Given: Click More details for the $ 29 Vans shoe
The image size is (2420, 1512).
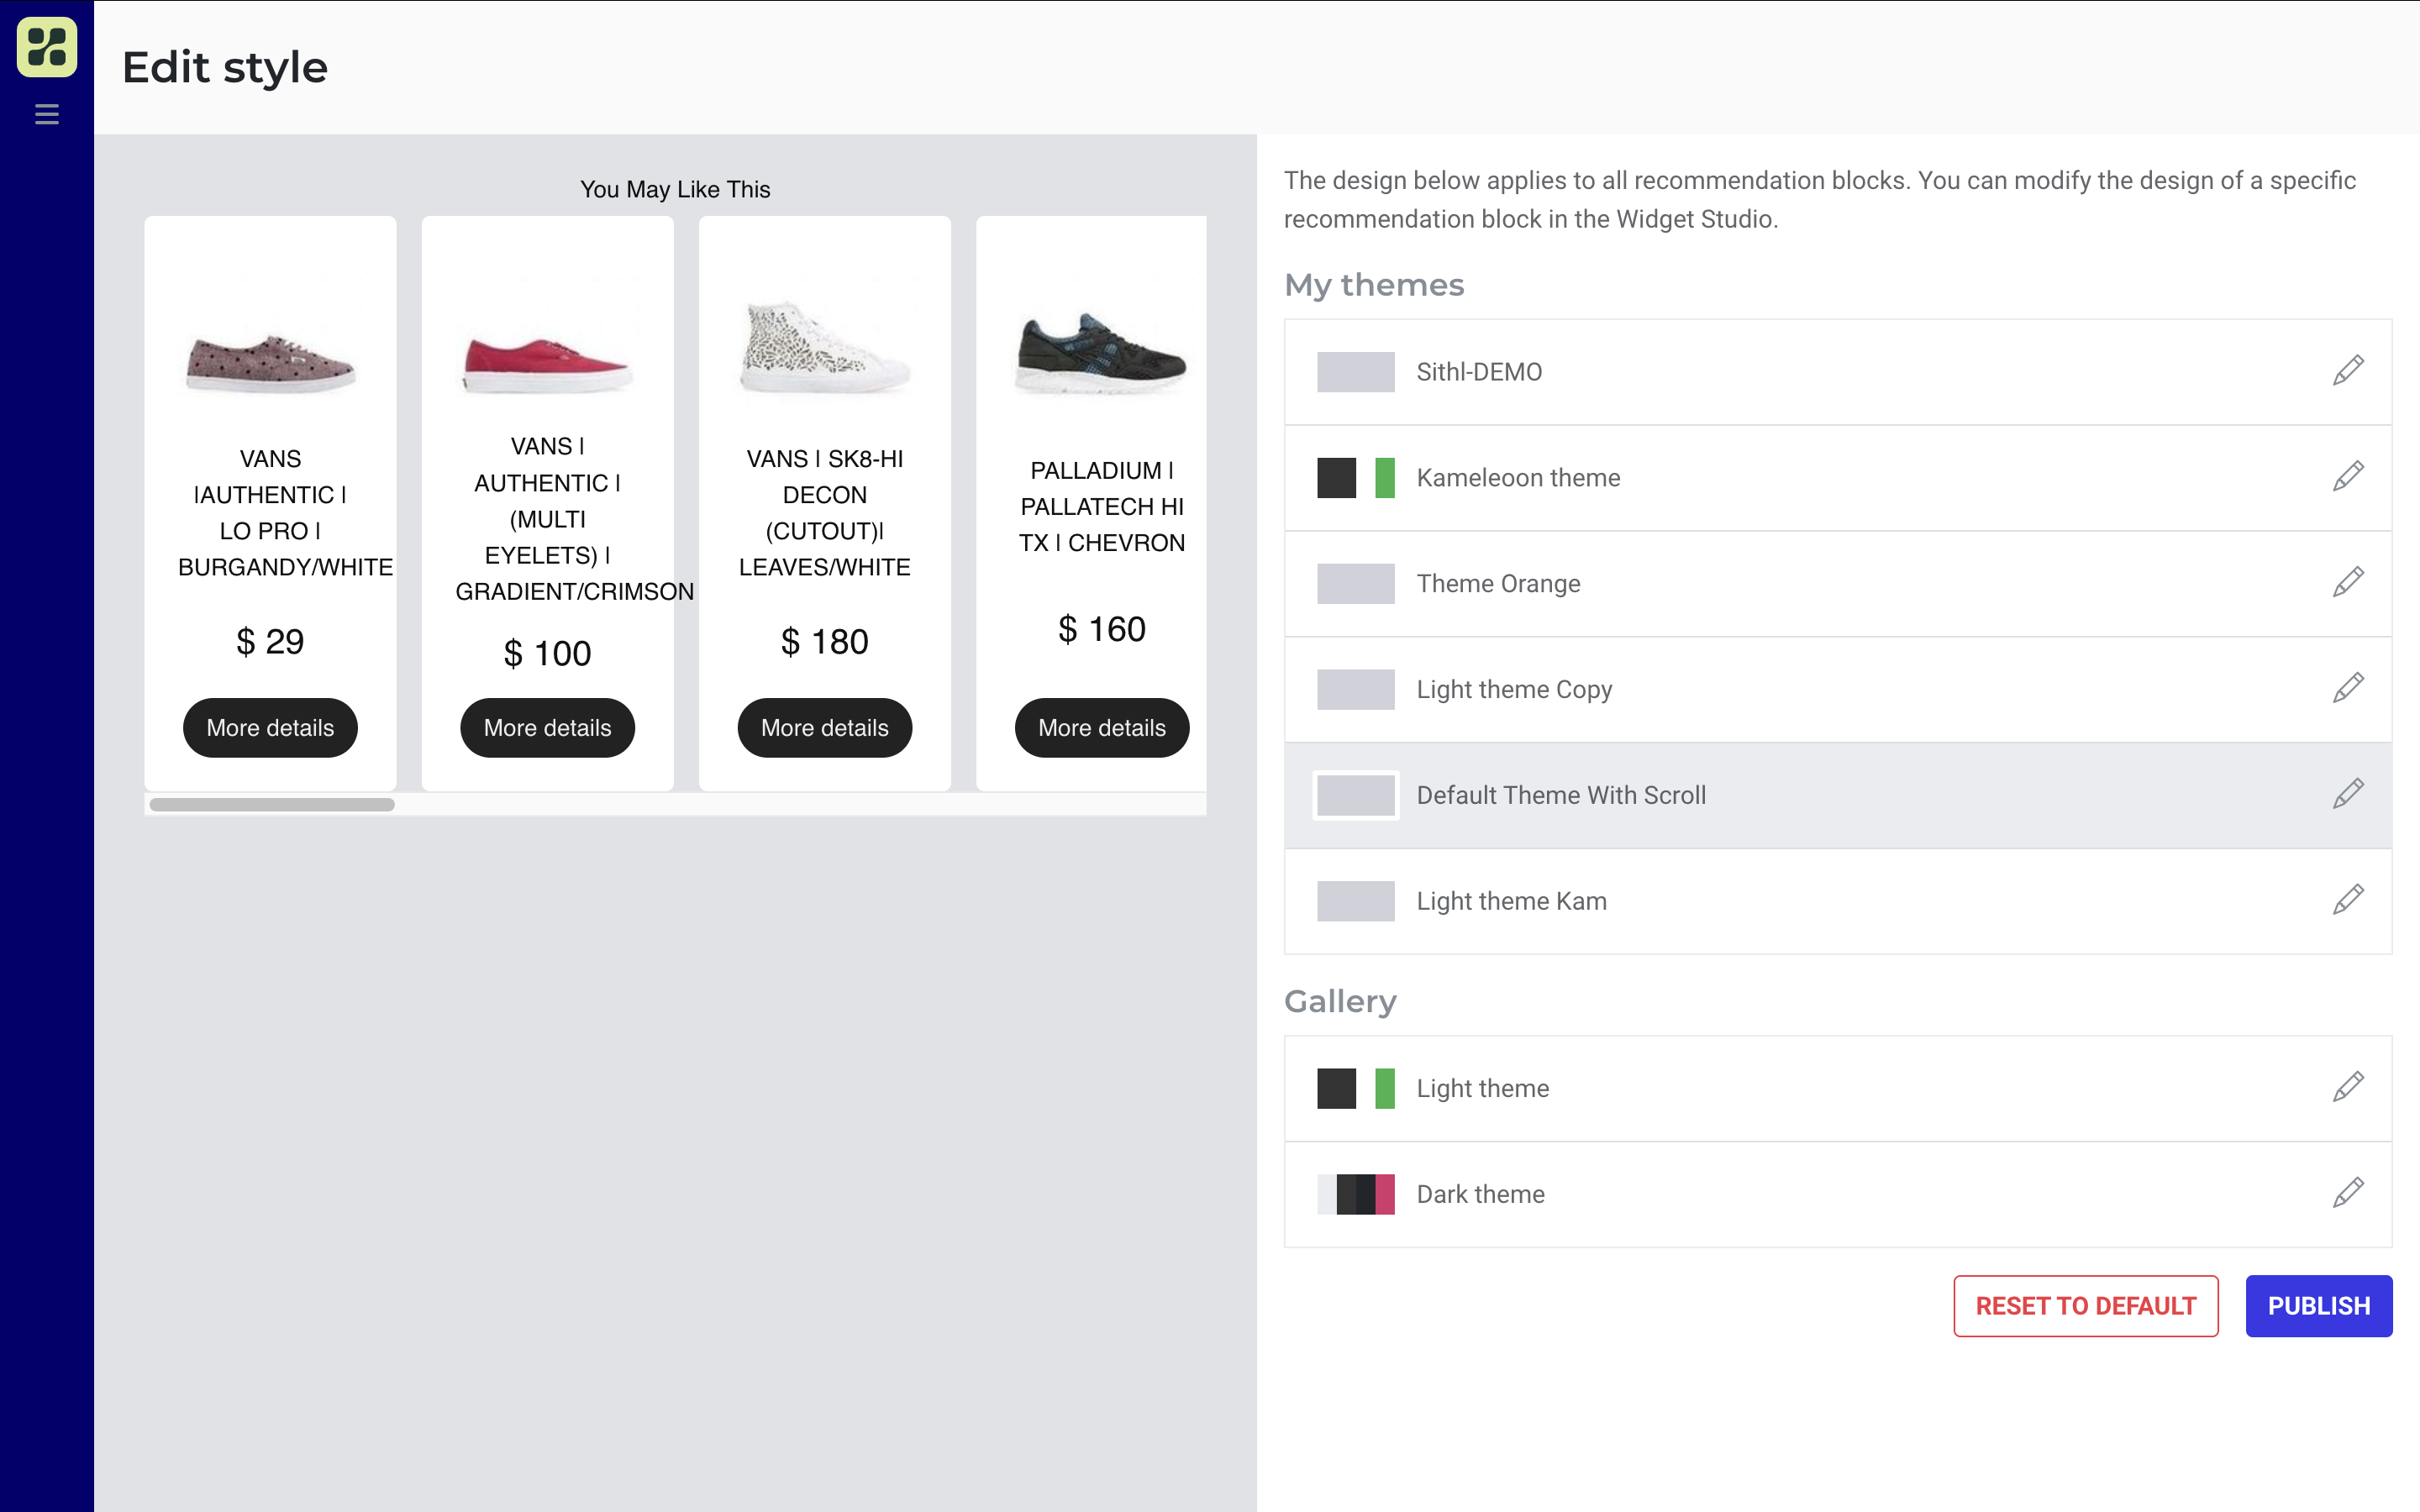Looking at the screenshot, I should tap(270, 728).
